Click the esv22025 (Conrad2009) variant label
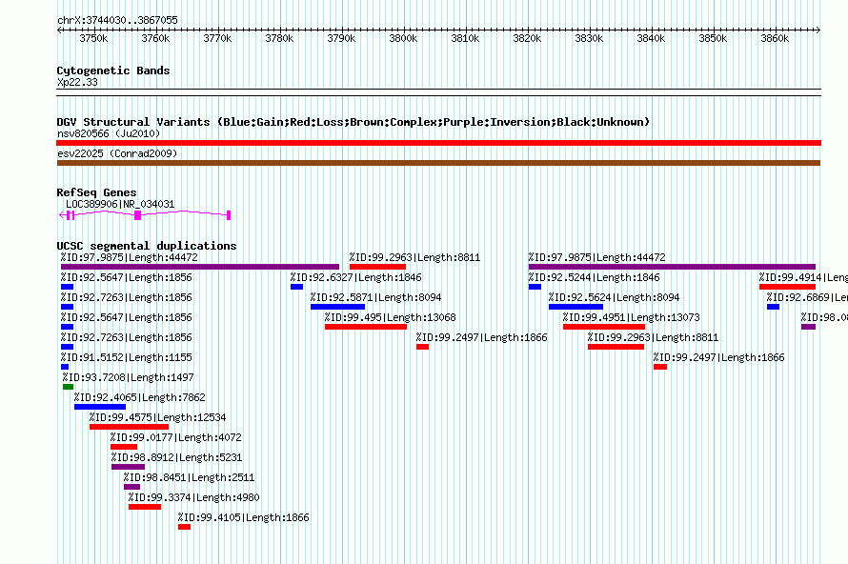Image resolution: width=848 pixels, height=564 pixels. 117,153
